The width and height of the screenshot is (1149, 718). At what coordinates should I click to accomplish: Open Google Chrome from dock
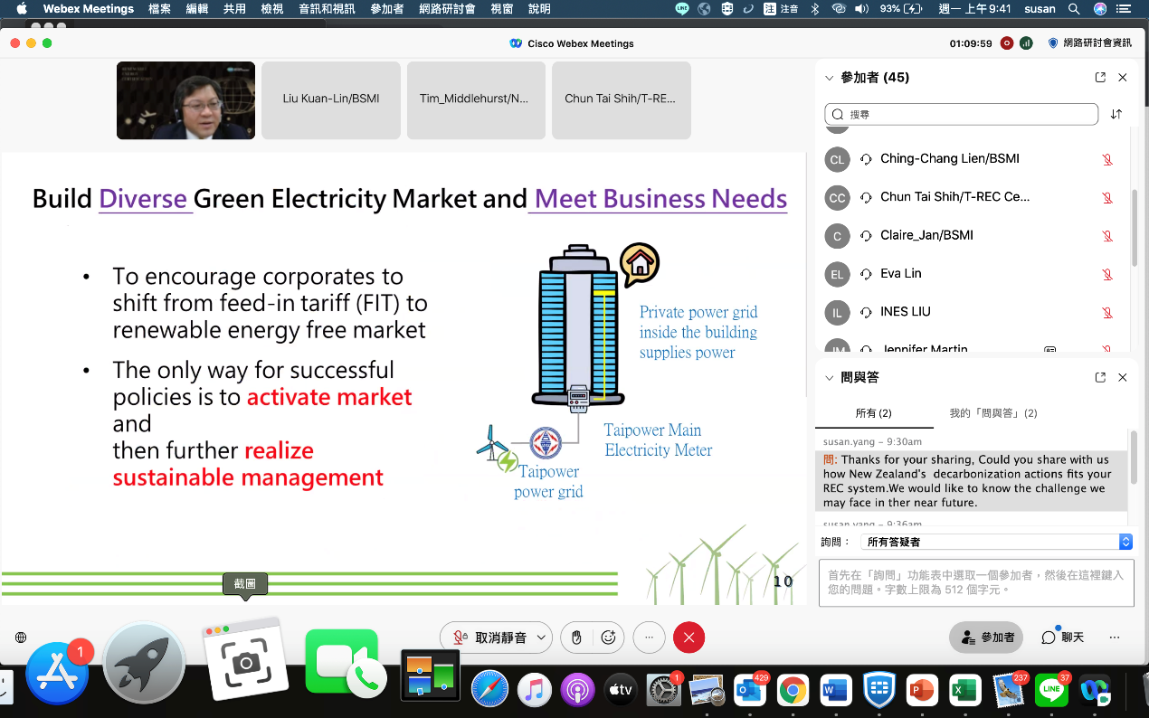[793, 691]
